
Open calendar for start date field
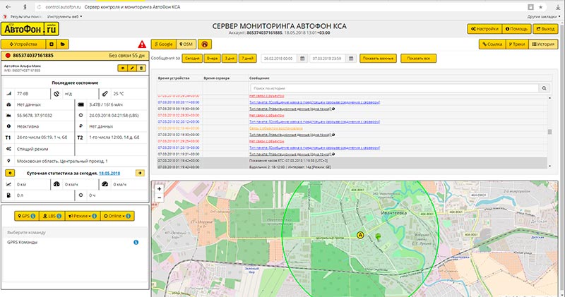pyautogui.click(x=302, y=59)
